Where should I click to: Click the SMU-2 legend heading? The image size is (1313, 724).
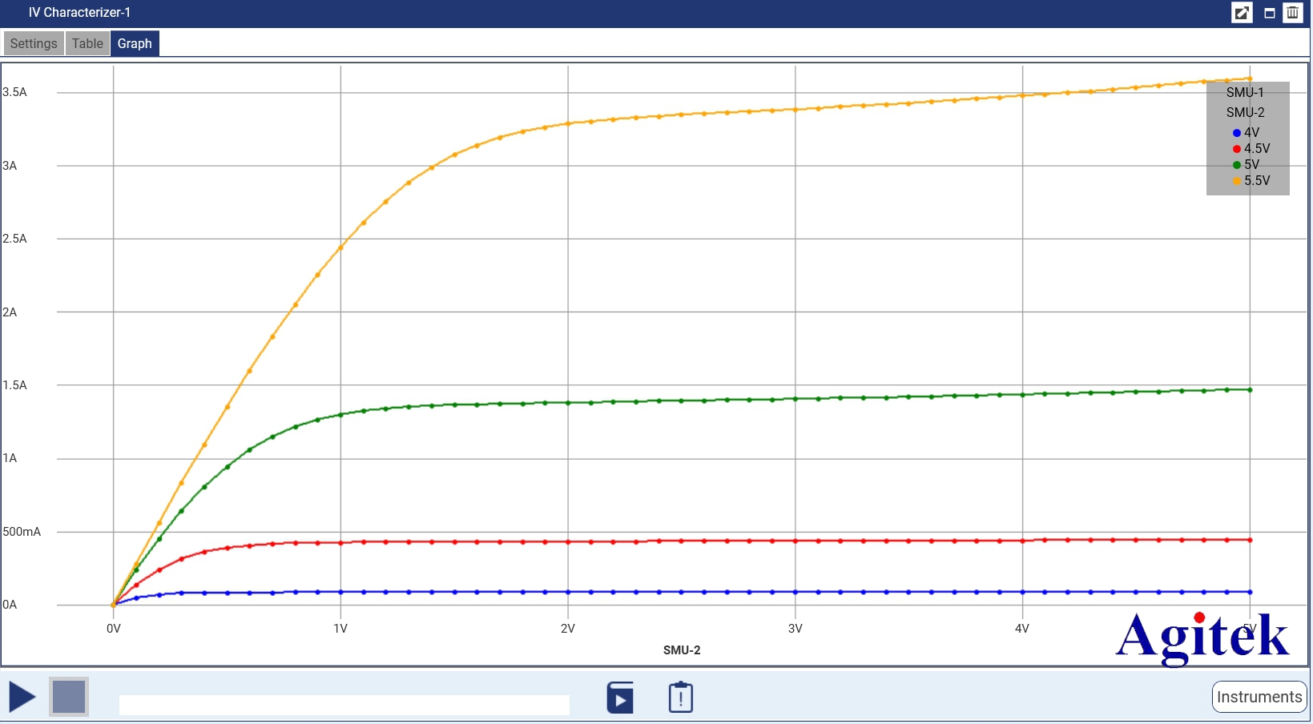pos(1245,112)
